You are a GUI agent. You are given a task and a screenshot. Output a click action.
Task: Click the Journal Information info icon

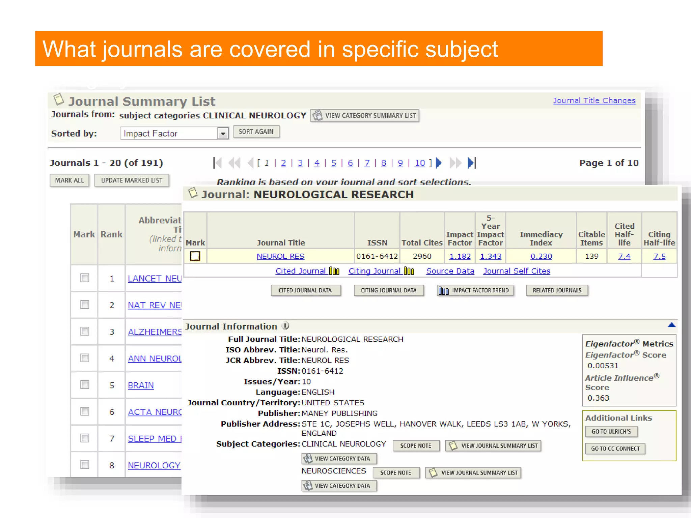pos(285,326)
